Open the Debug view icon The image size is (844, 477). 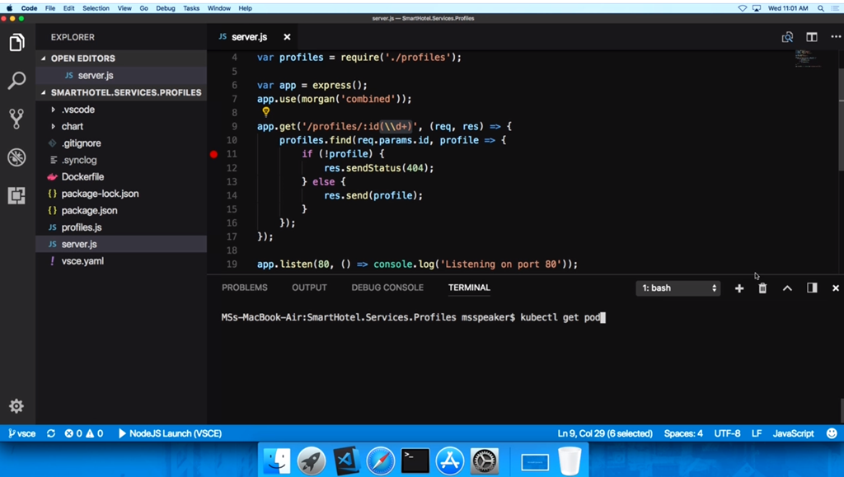coord(16,157)
